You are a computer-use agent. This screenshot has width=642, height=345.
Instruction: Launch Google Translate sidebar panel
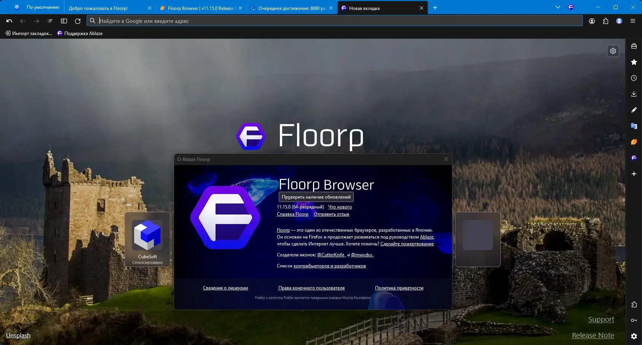634,126
